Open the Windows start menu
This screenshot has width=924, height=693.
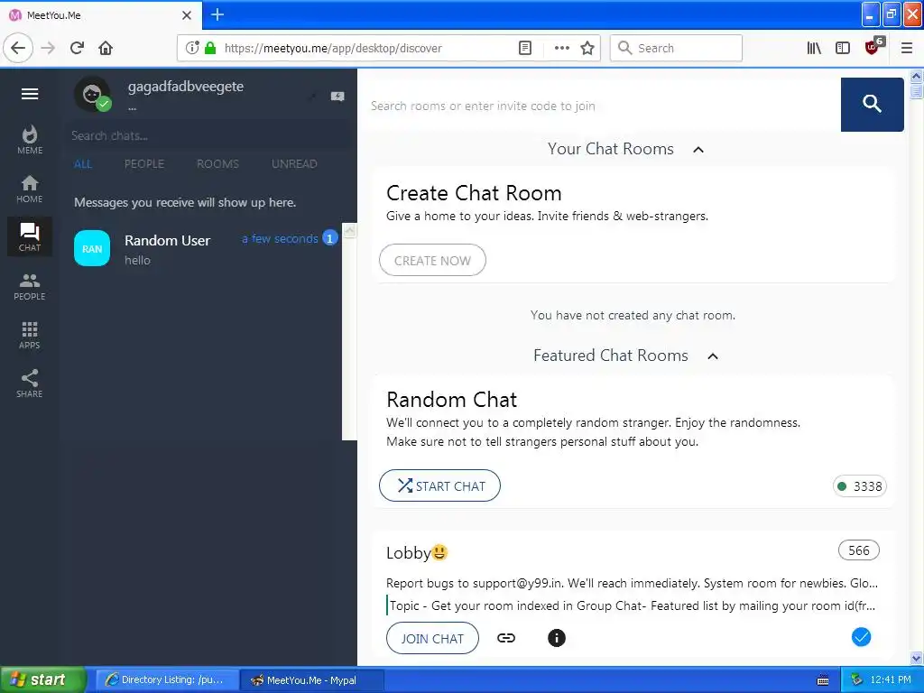click(x=43, y=679)
